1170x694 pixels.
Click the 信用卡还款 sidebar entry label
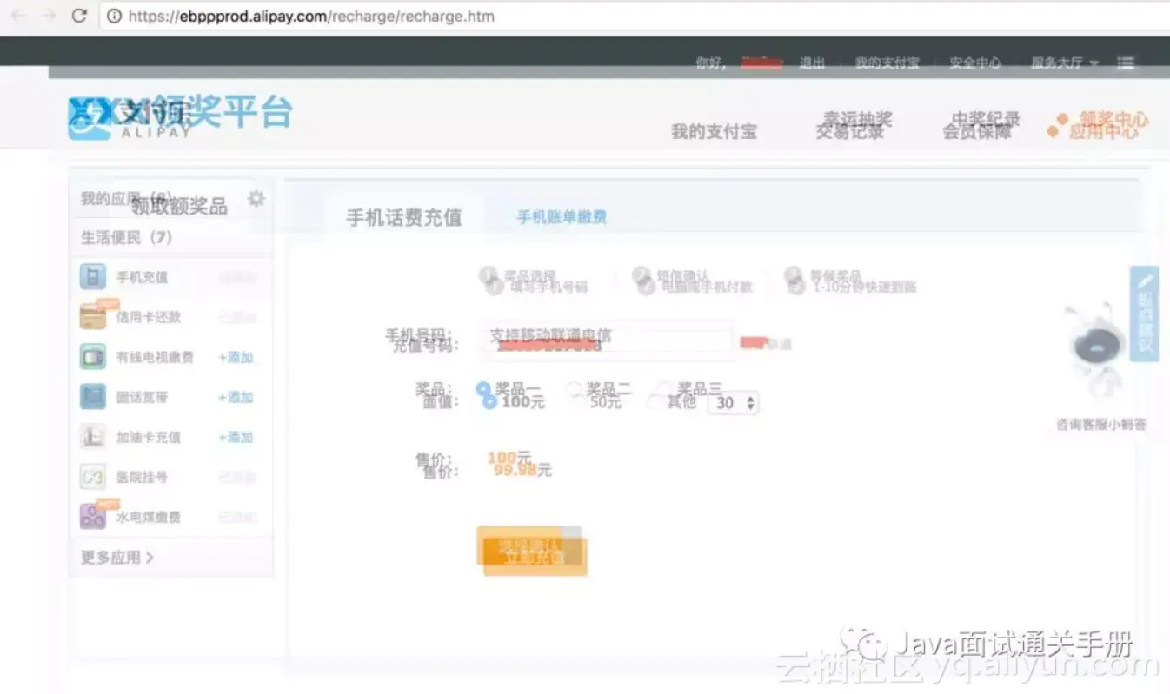pos(149,317)
